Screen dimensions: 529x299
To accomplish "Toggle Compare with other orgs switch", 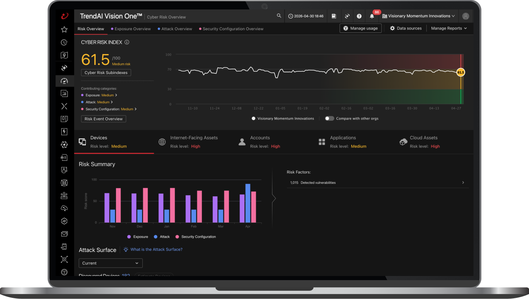I will 330,119.
